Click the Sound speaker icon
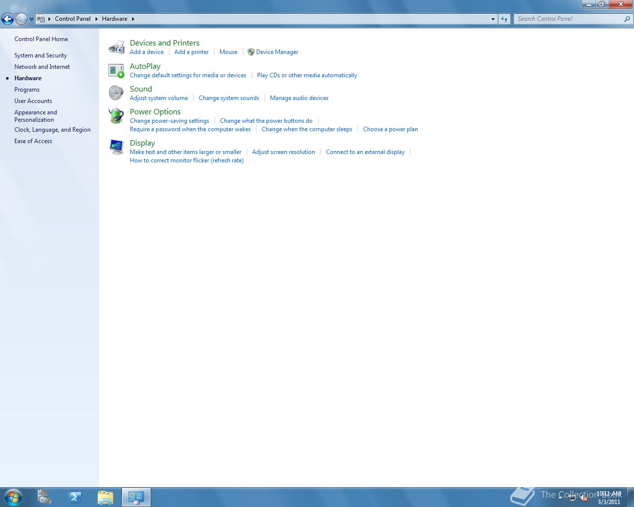Image resolution: width=634 pixels, height=507 pixels. [116, 93]
